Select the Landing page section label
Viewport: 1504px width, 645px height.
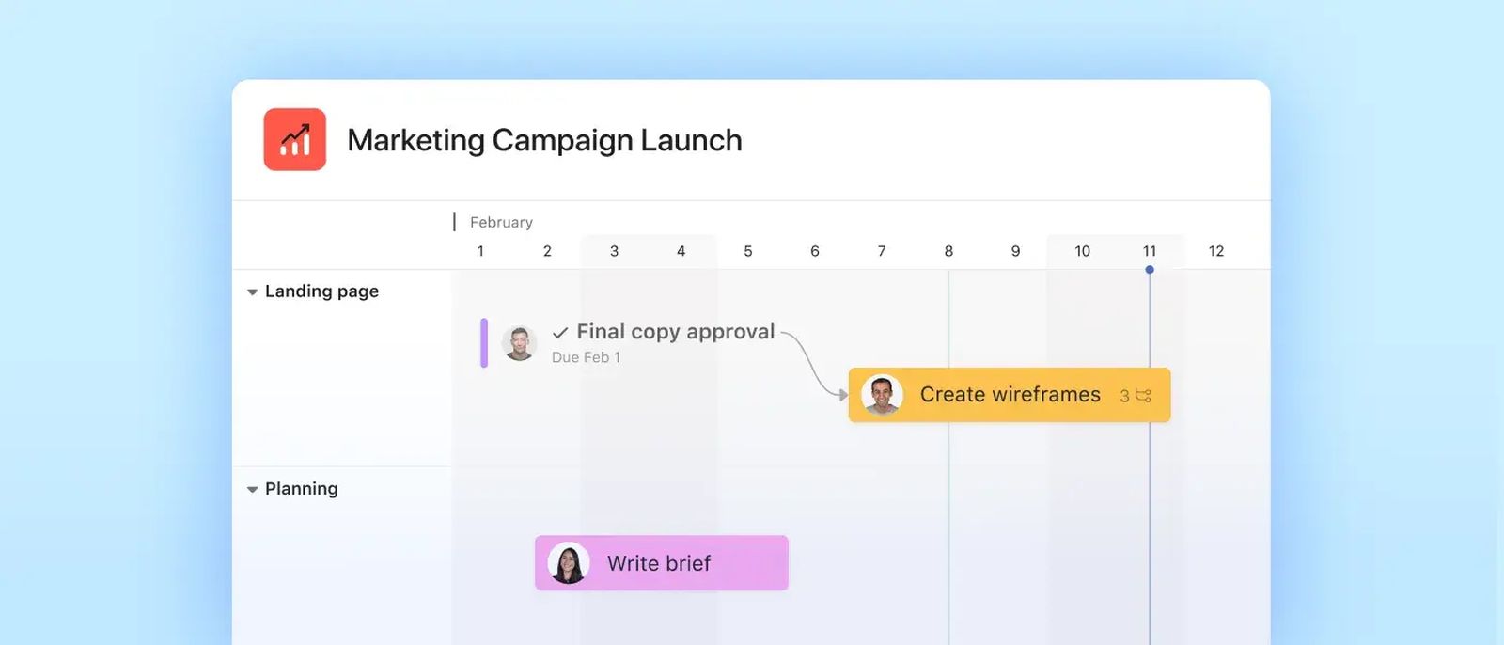321,291
